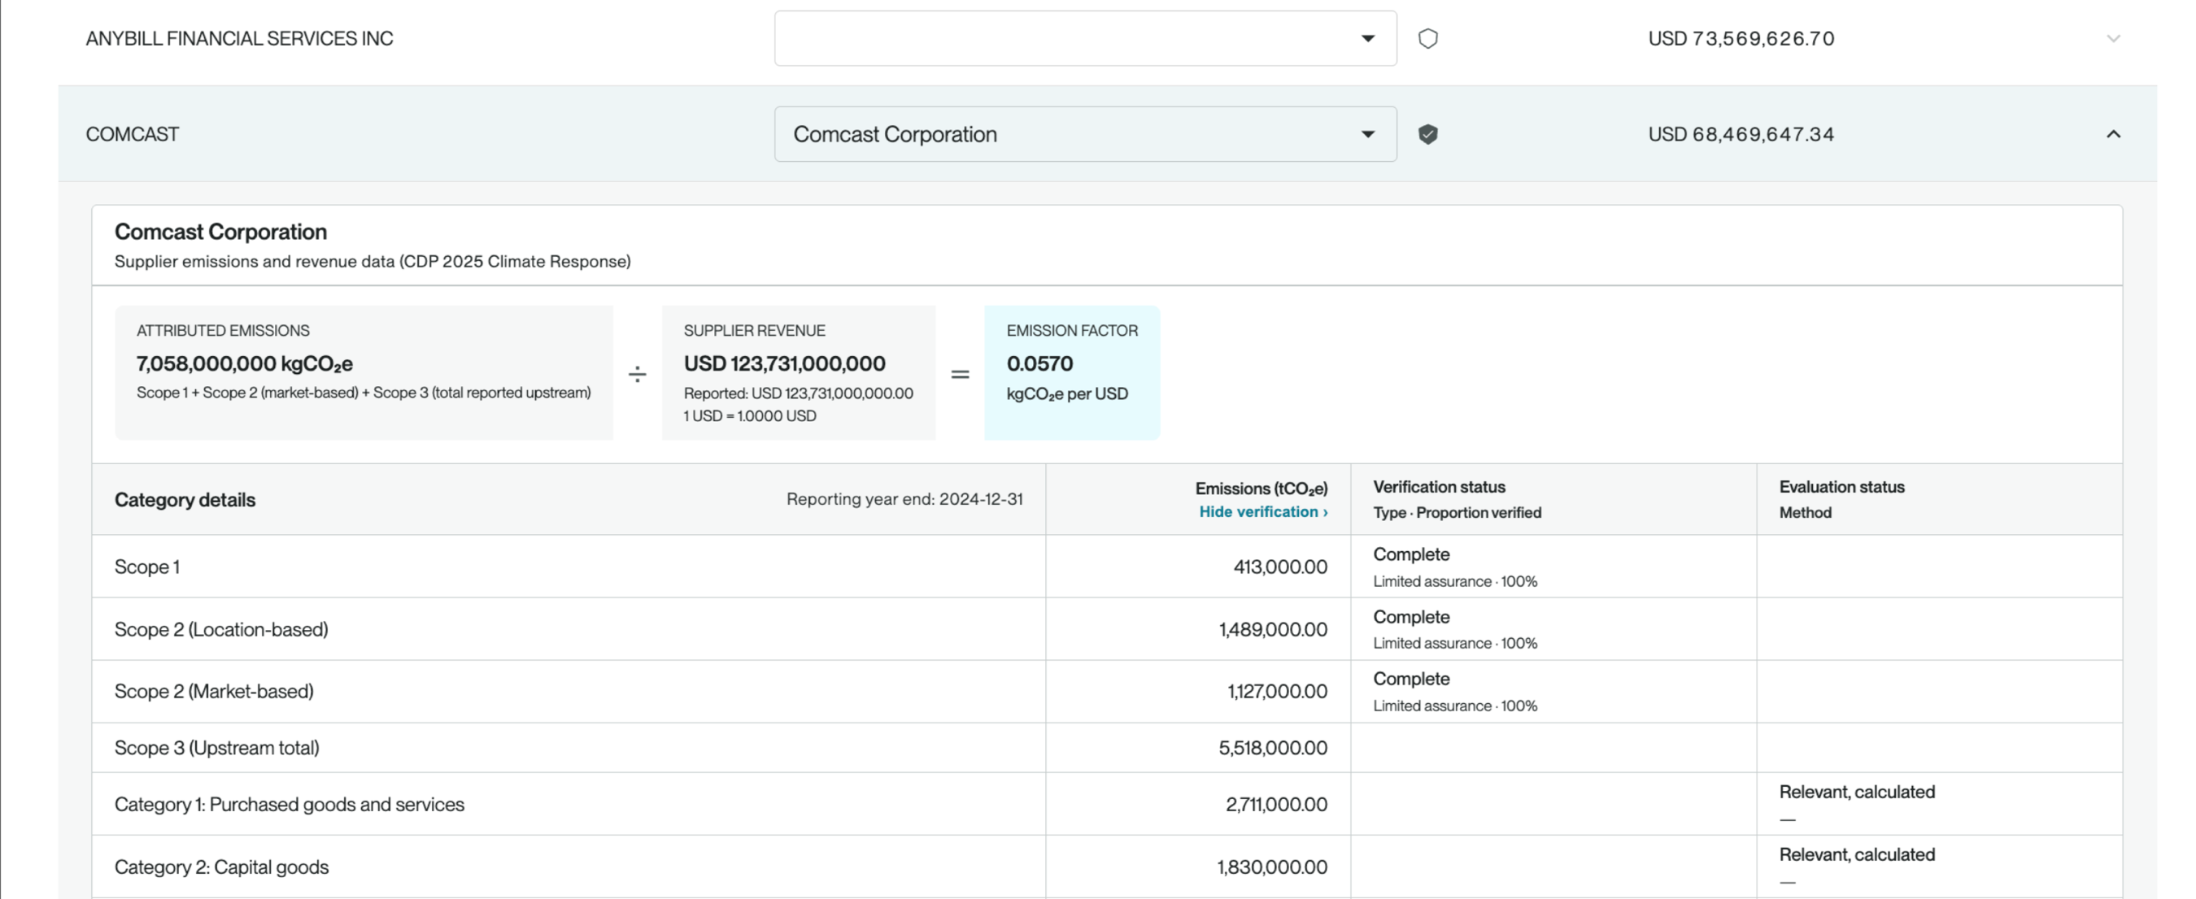Click the Evaluation status column header
Image resolution: width=2196 pixels, height=899 pixels.
pos(1841,487)
